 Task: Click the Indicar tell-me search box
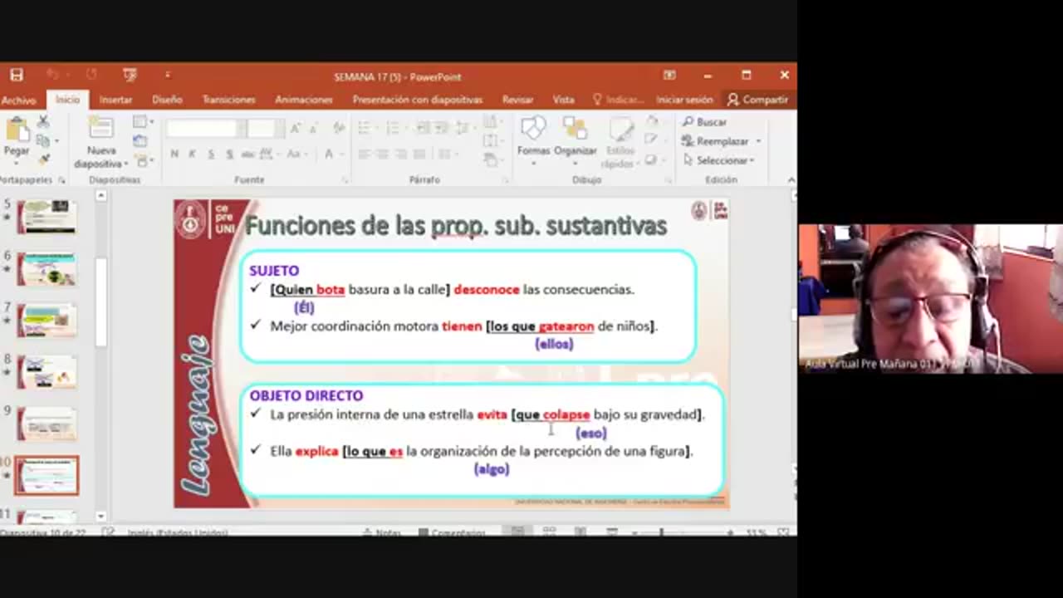618,100
